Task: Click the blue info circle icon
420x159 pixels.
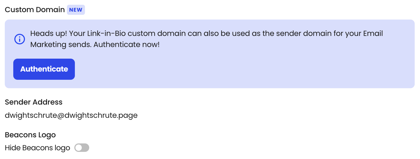Action: click(20, 39)
